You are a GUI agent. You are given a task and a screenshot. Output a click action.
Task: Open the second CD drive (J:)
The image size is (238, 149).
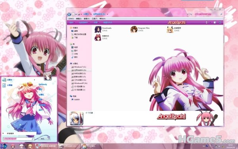click(78, 90)
